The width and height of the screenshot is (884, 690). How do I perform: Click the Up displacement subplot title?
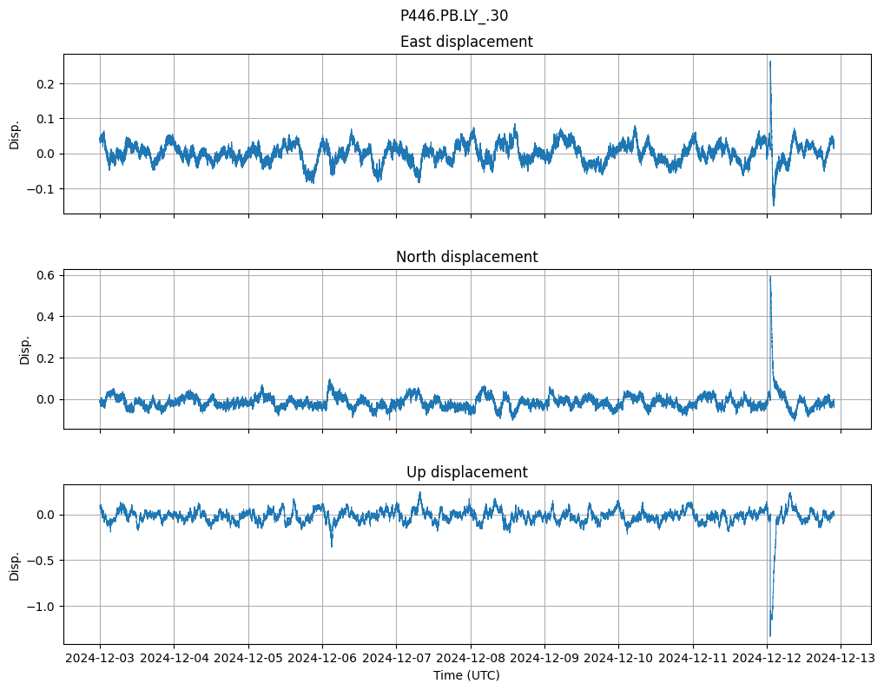pos(466,472)
